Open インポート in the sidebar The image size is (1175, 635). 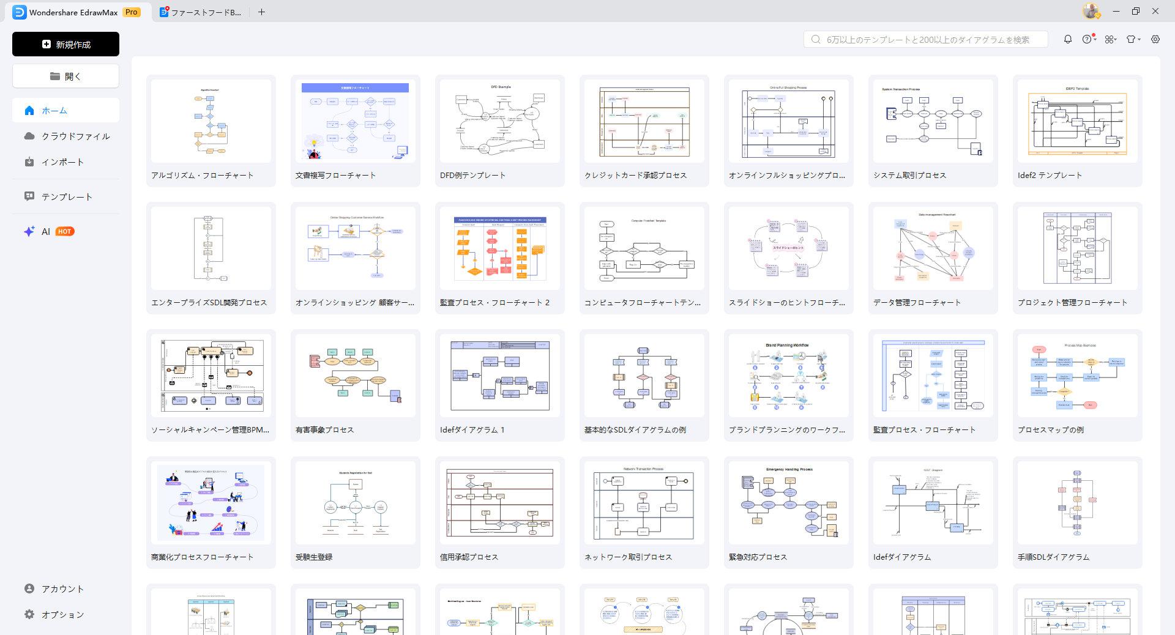click(65, 162)
